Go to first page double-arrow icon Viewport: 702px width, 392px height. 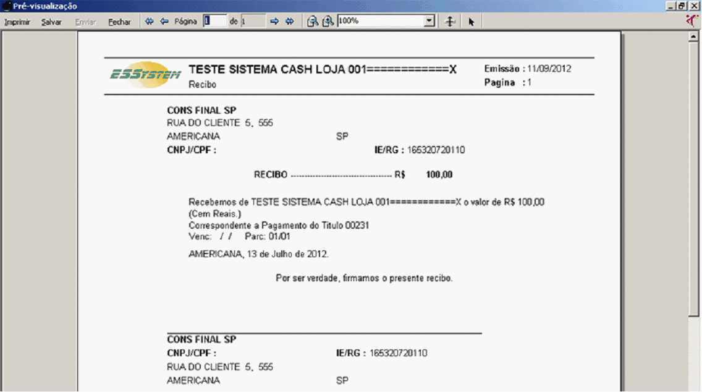pyautogui.click(x=149, y=22)
